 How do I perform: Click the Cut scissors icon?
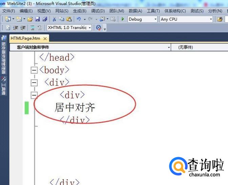pos(54,19)
